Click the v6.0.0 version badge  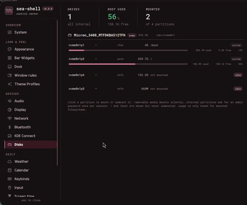48,9
